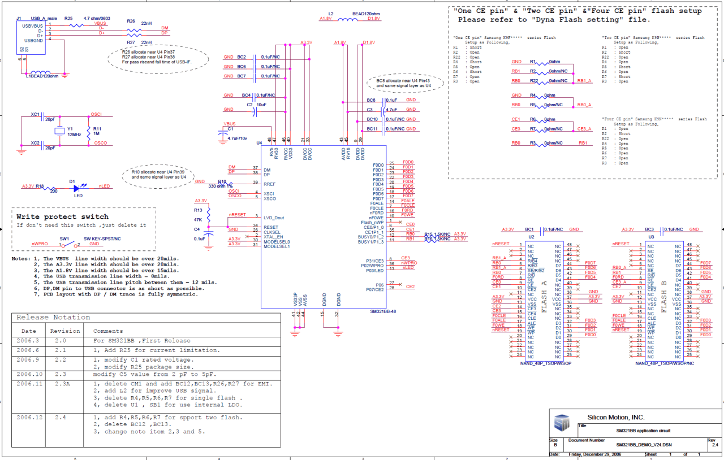
Task: Select the U4 SM321BB-48 controller chip body
Action: (323, 226)
